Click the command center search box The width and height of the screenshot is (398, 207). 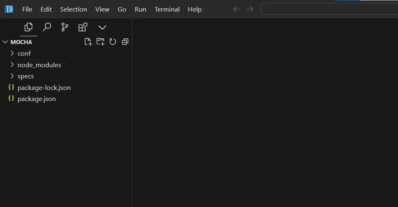tap(329, 9)
